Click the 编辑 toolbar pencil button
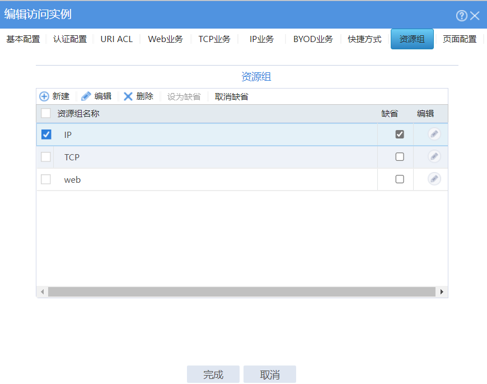This screenshot has height=384, width=487. coord(96,96)
